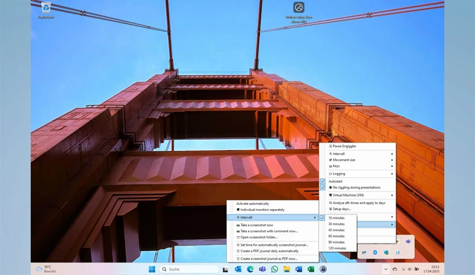The image size is (475, 275).
Task: Click Pause Enjiggler menu entry
Action: [357, 146]
